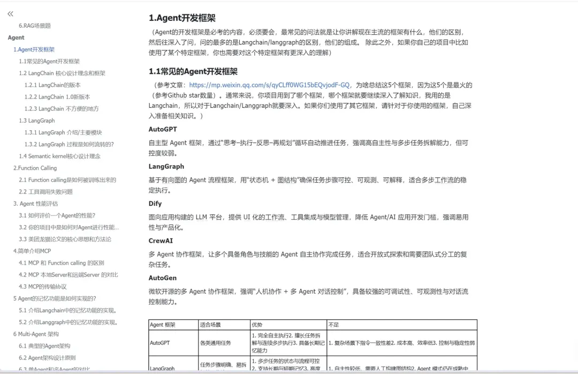Go to 6.2 Agent架构设计原则 outline item
This screenshot has height=374, width=578.
(47, 358)
